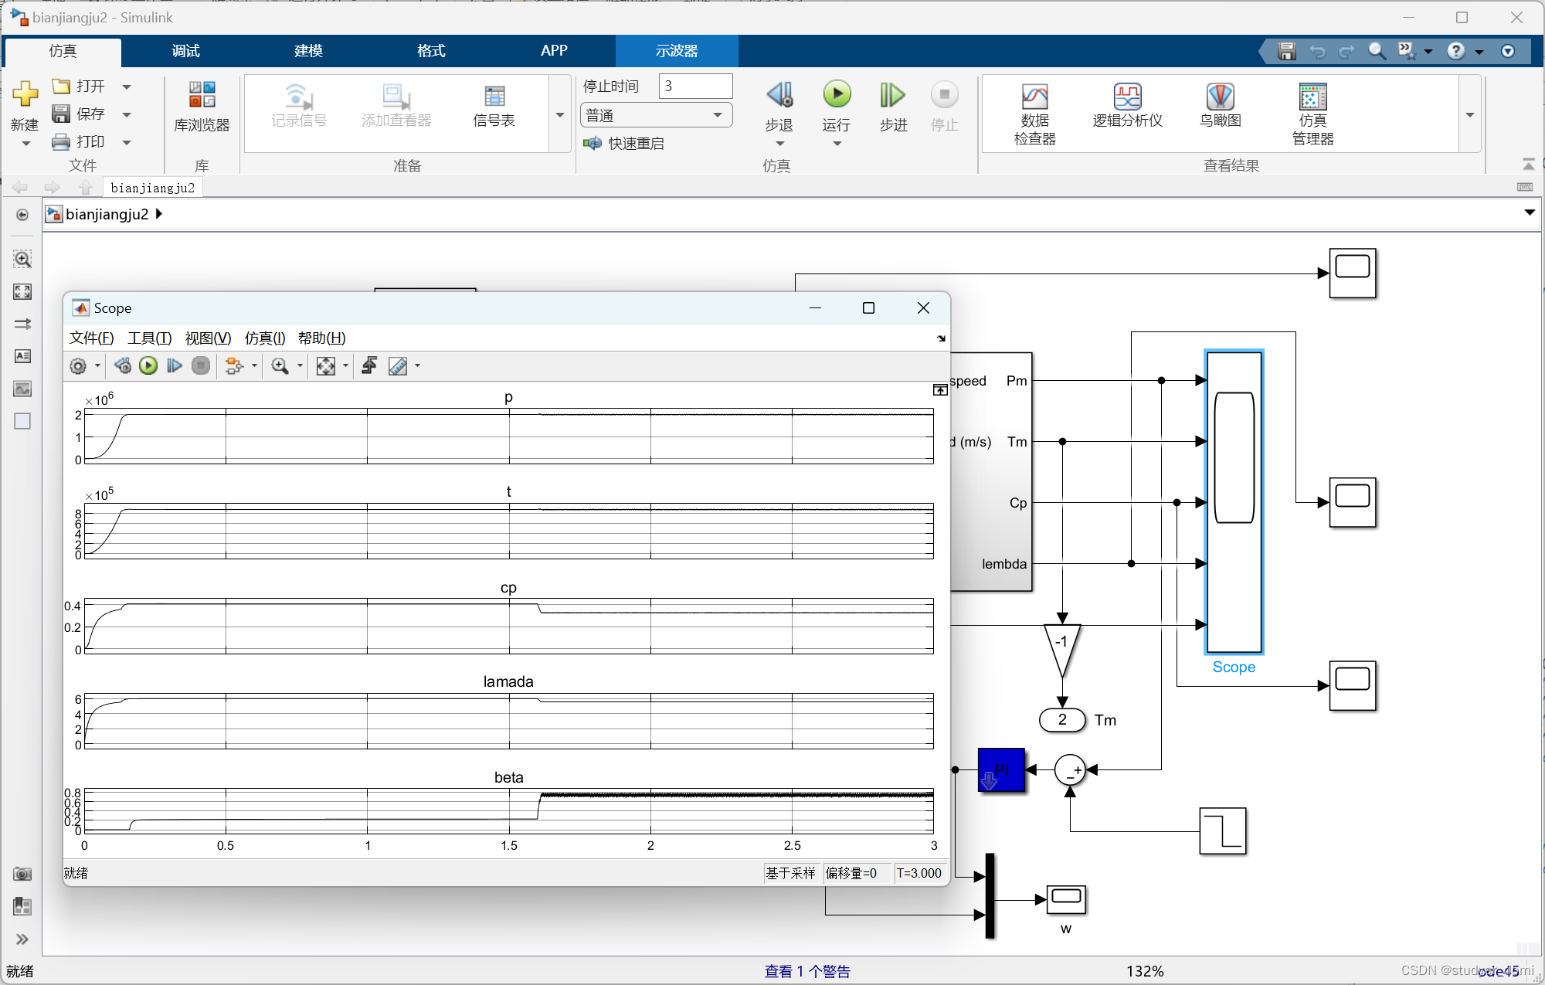Click the Scope toolbar Stop button

tap(201, 365)
